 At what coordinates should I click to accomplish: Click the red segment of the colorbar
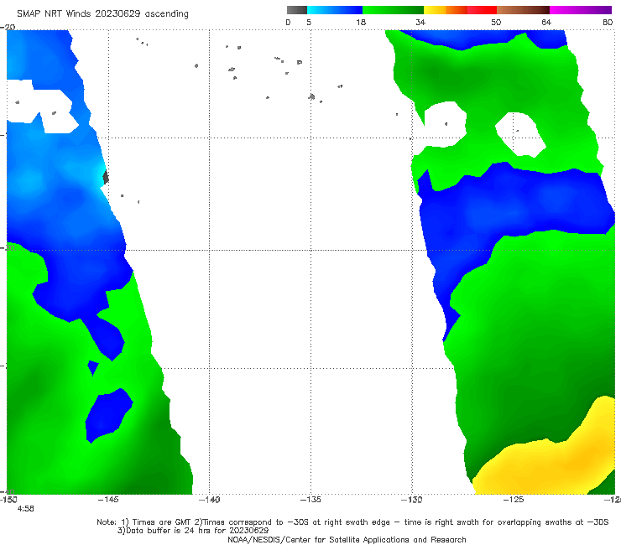click(482, 10)
